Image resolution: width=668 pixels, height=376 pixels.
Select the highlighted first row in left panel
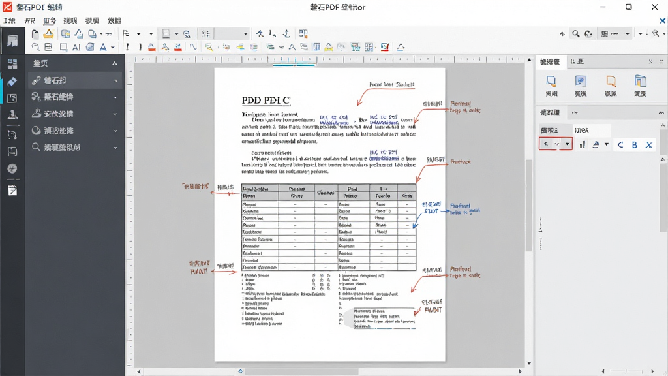[74, 80]
